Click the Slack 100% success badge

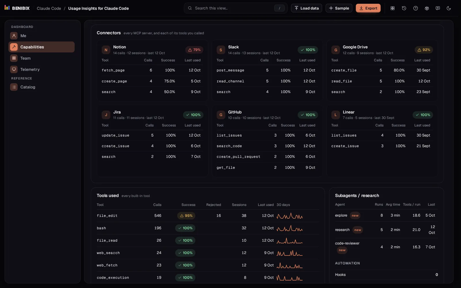point(308,50)
